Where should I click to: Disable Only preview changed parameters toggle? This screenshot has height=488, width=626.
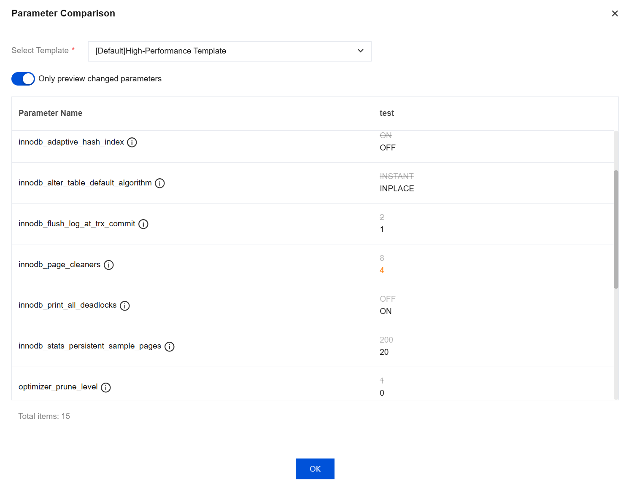23,79
